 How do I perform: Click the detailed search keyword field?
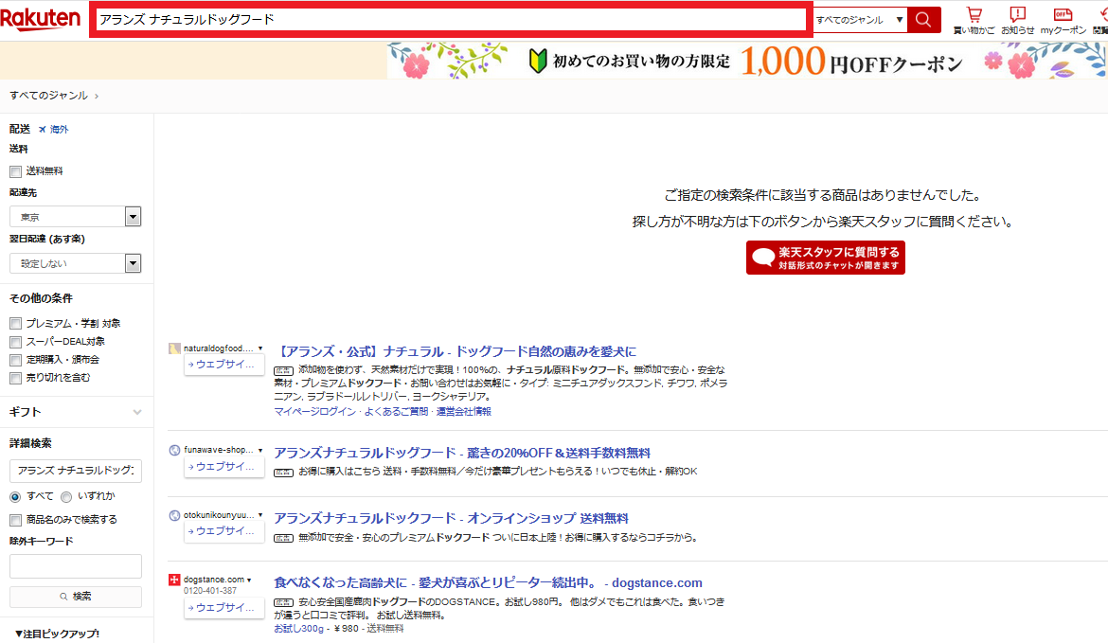pyautogui.click(x=76, y=471)
